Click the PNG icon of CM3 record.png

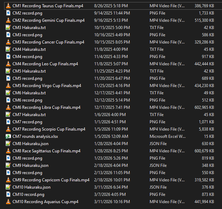click(8, 35)
